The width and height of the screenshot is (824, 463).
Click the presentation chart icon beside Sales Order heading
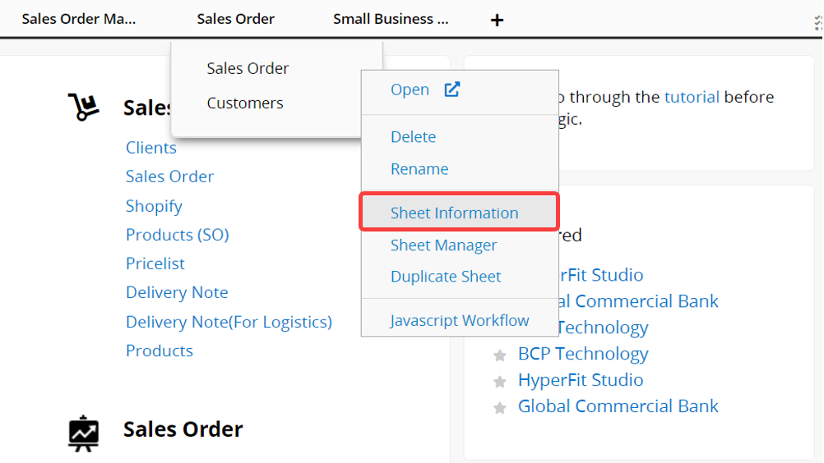[83, 433]
